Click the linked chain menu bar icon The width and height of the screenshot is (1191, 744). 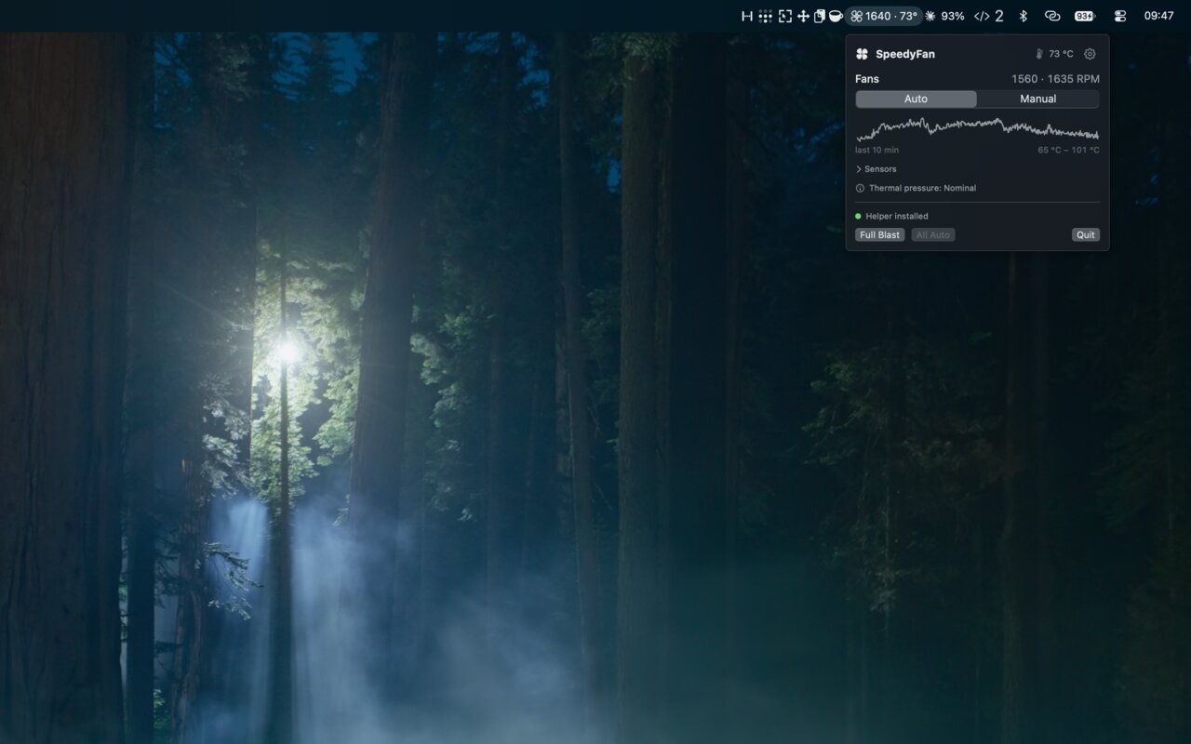(1052, 16)
